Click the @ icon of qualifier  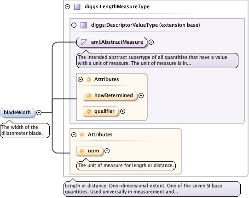click(x=88, y=111)
